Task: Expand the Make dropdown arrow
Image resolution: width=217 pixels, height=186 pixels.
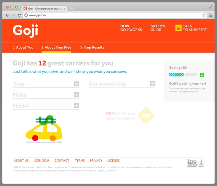Action: (77, 95)
